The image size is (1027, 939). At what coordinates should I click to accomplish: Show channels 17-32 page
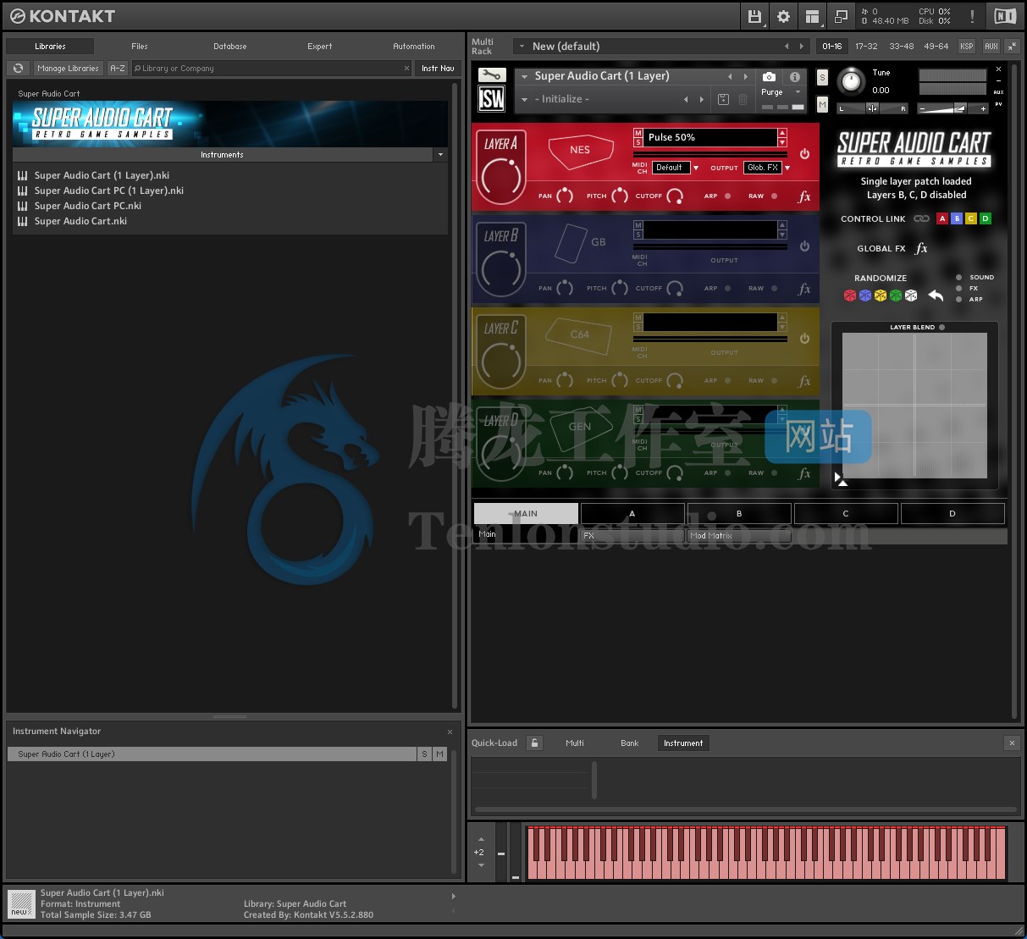coord(866,47)
